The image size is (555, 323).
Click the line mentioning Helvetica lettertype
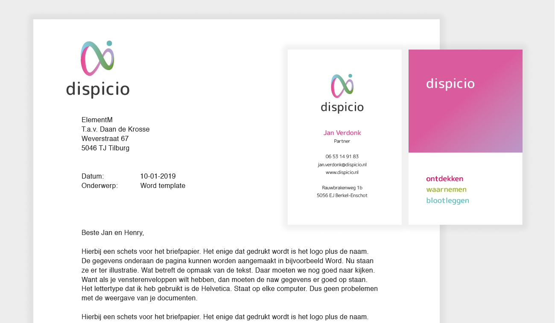pos(230,289)
